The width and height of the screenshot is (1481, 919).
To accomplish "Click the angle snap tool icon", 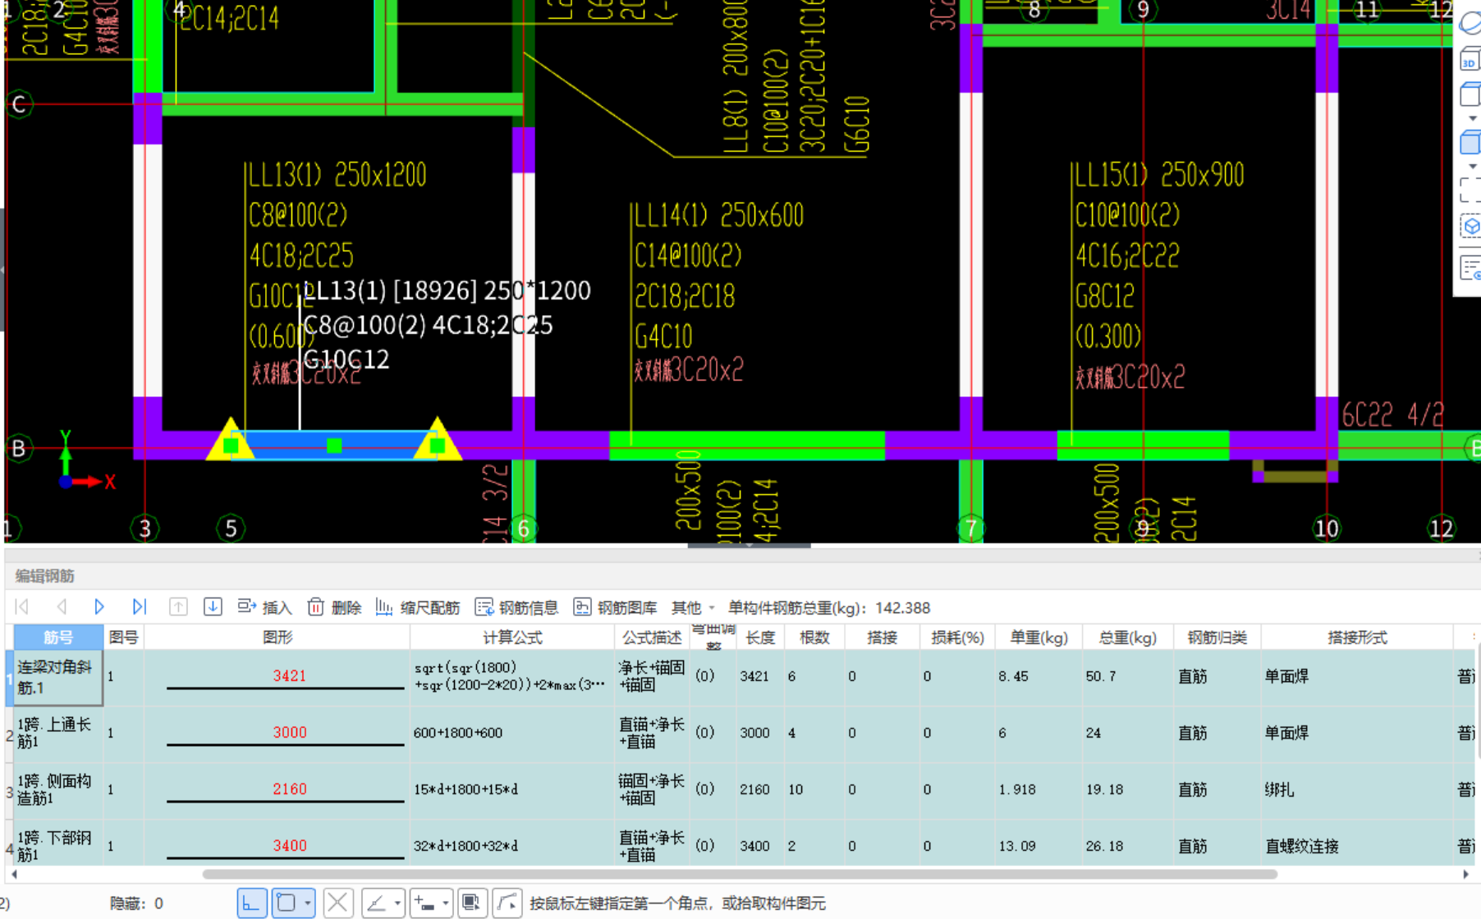I will tap(376, 903).
